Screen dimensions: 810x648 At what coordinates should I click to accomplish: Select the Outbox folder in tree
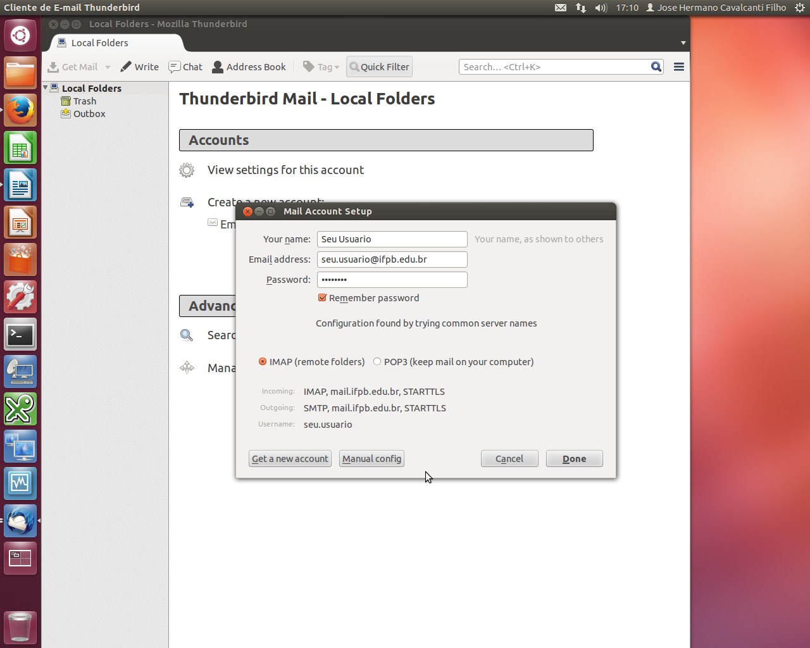click(x=89, y=114)
